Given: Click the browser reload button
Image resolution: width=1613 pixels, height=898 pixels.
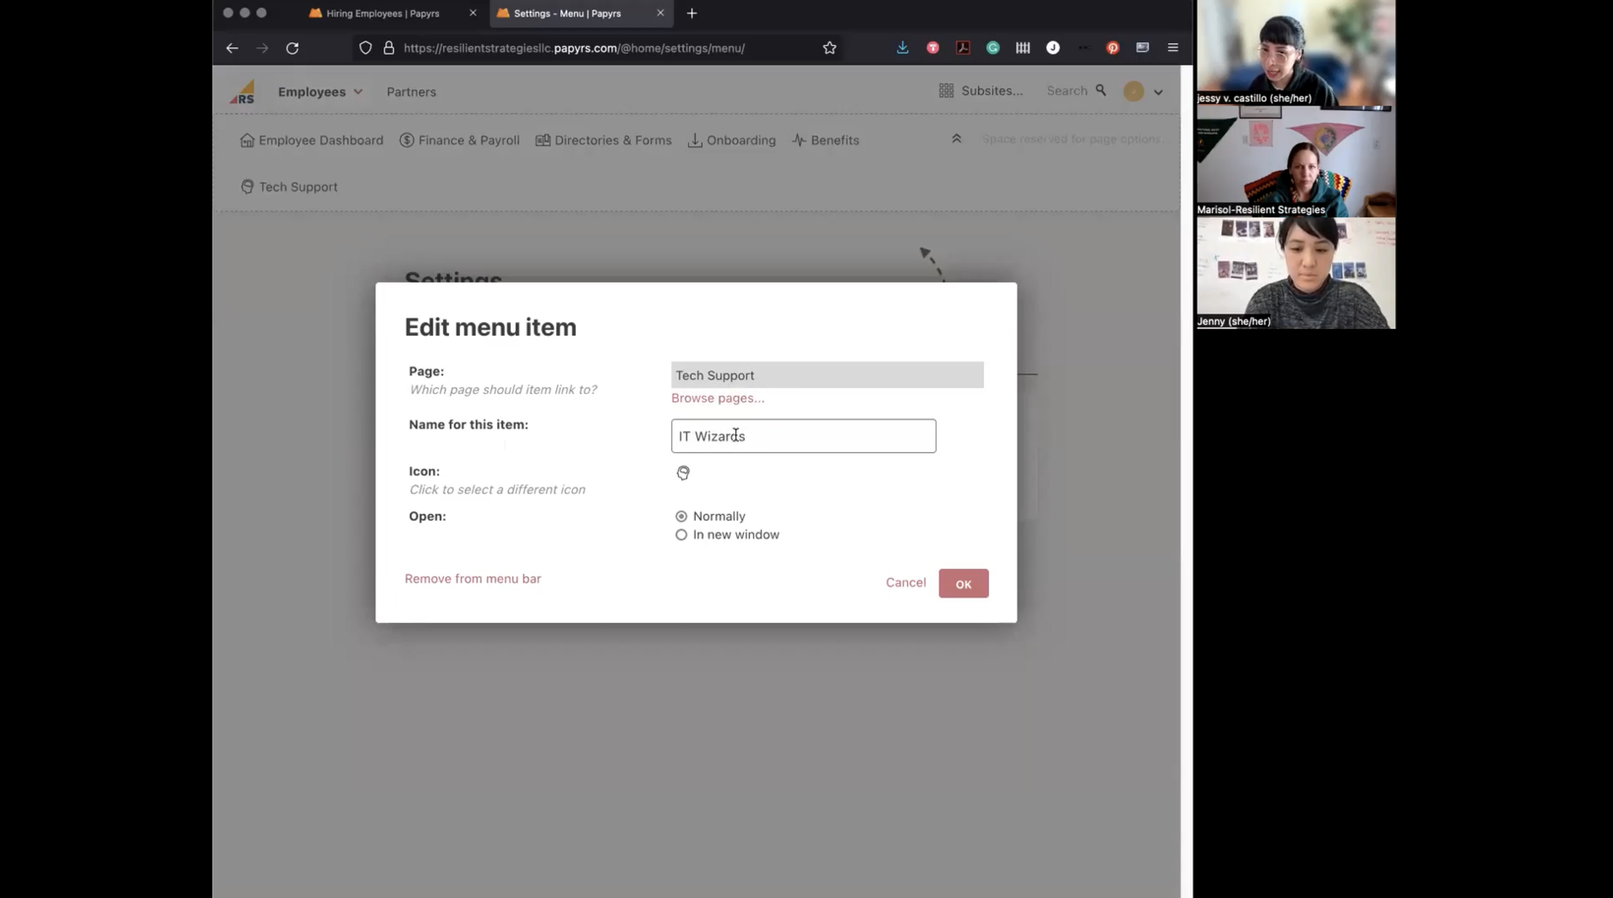Looking at the screenshot, I should pyautogui.click(x=292, y=48).
